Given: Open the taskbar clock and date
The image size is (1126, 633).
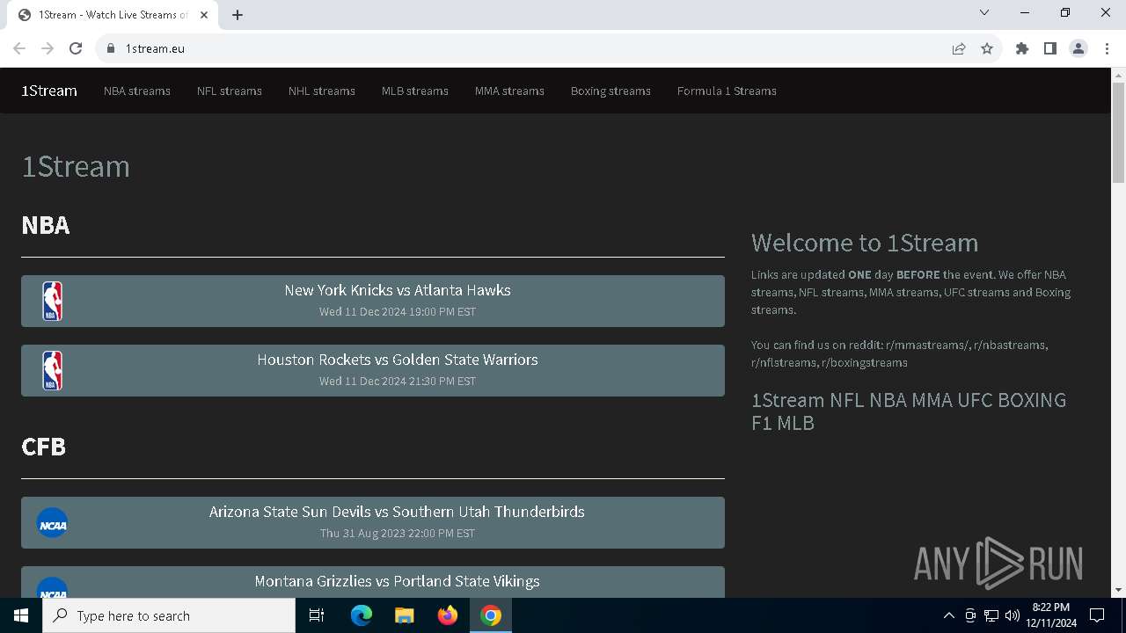Looking at the screenshot, I should coord(1051,615).
